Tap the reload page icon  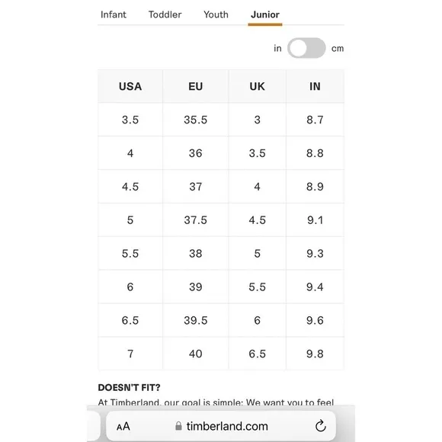(321, 426)
